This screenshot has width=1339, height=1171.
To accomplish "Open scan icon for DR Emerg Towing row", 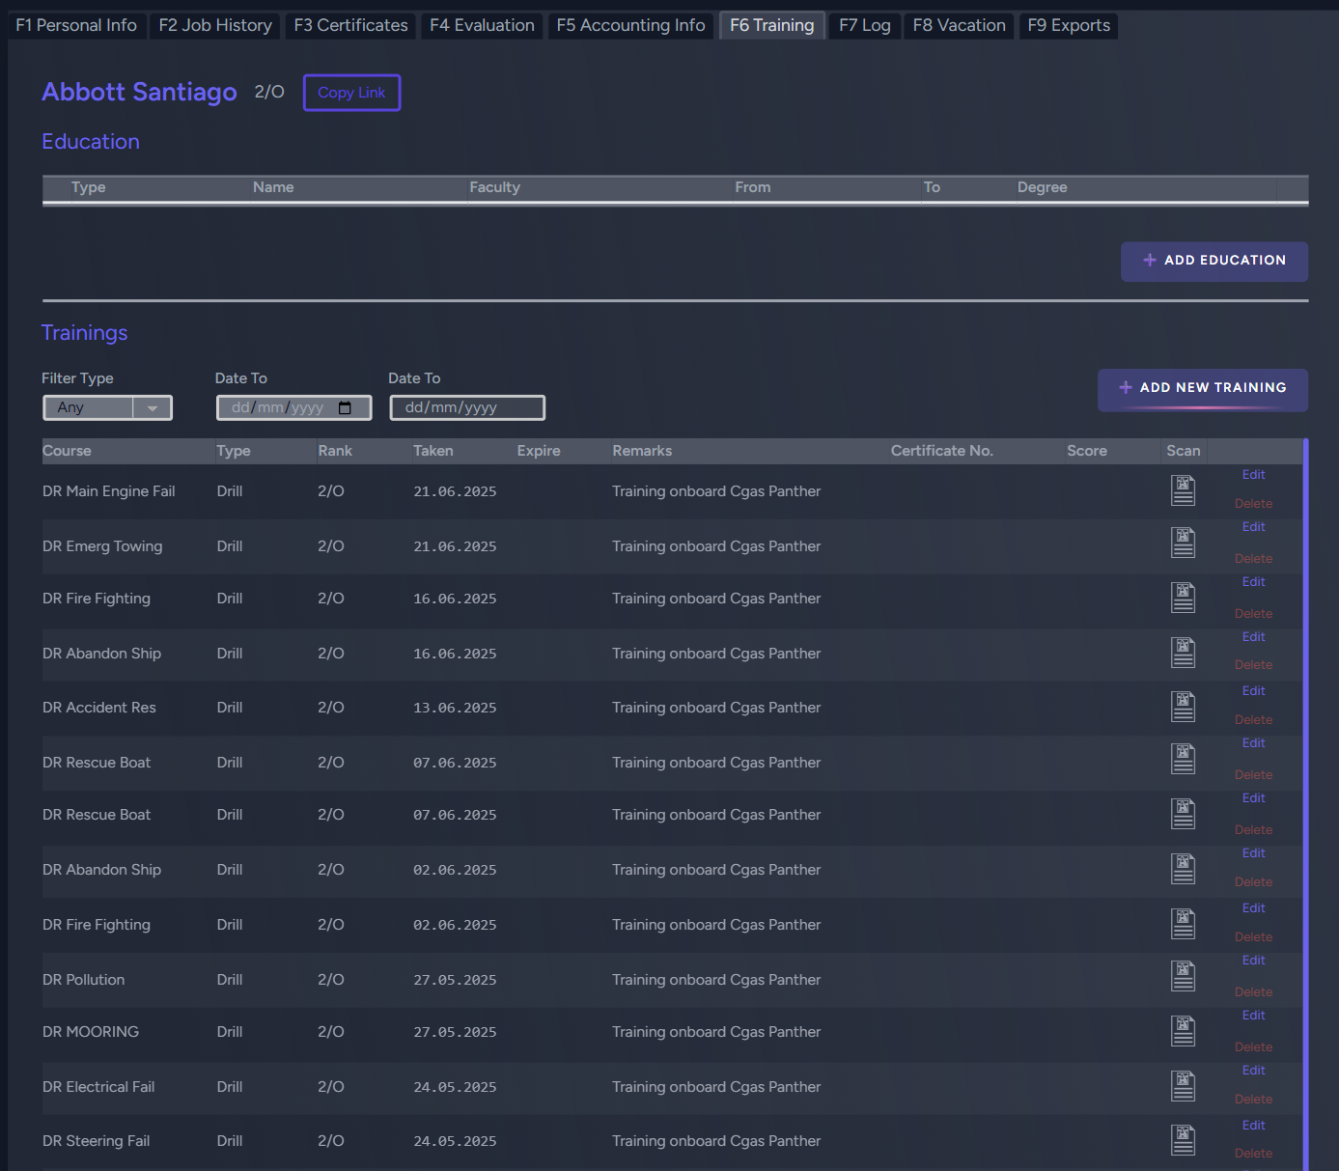I will (1183, 543).
